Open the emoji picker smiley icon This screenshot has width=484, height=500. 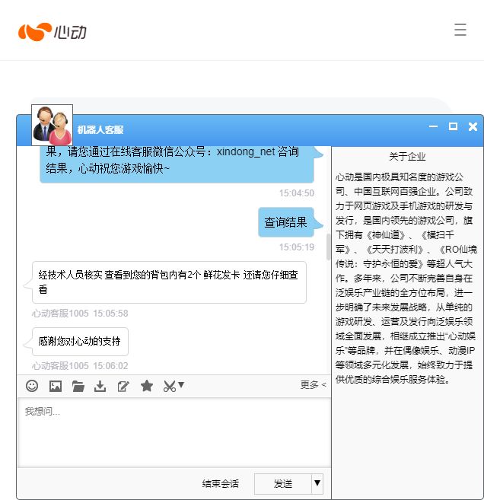[x=32, y=386]
